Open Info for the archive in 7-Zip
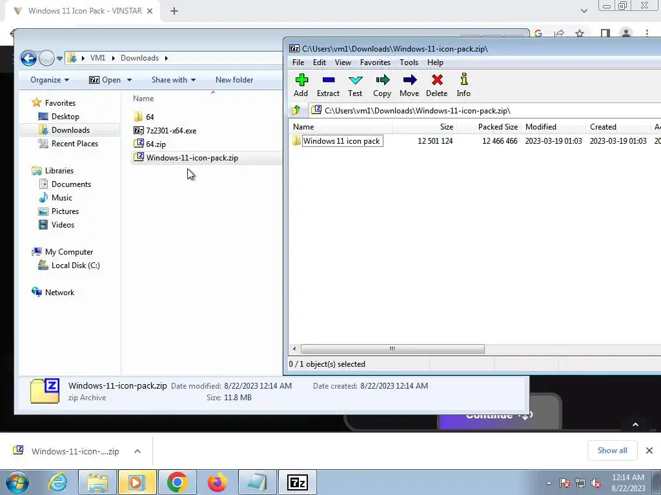 point(463,85)
